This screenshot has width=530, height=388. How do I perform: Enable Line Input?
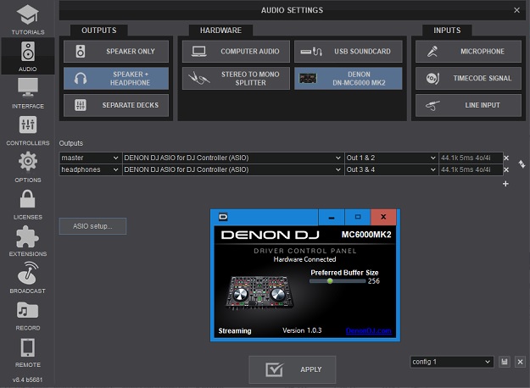pyautogui.click(x=468, y=105)
